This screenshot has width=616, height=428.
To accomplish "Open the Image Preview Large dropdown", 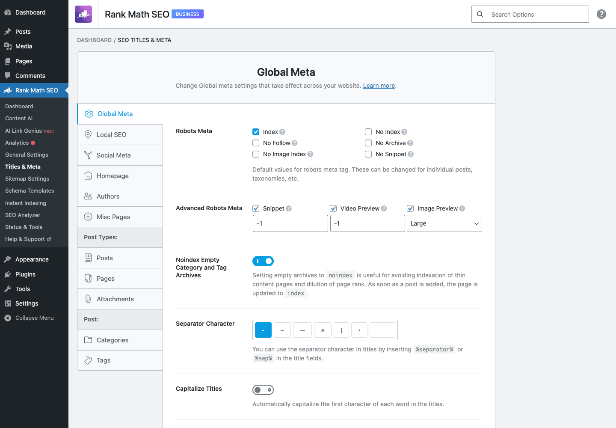I will (x=444, y=223).
